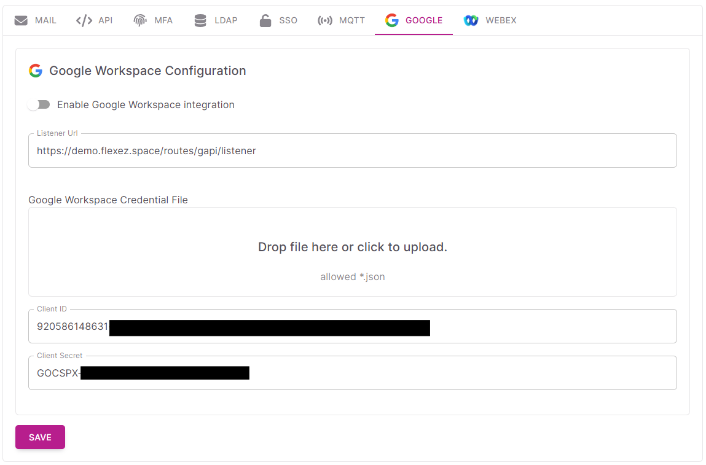Click the Google G tab icon
This screenshot has width=706, height=465.
(392, 20)
